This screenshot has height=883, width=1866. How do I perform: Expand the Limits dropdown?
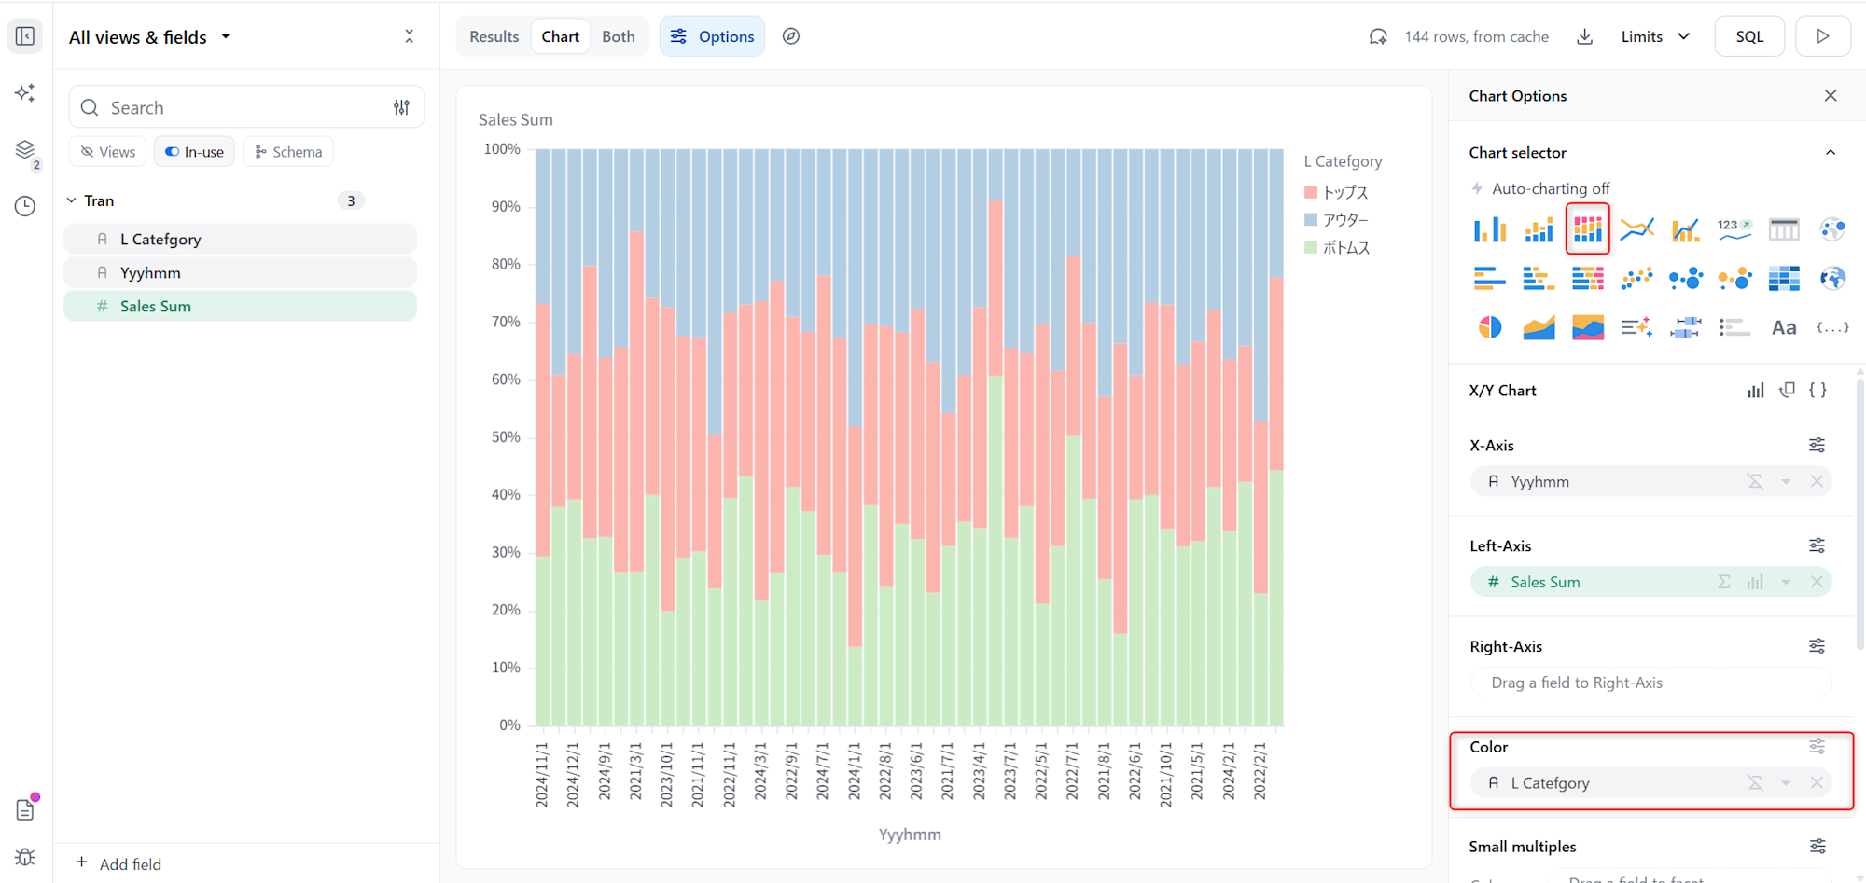click(x=1655, y=36)
